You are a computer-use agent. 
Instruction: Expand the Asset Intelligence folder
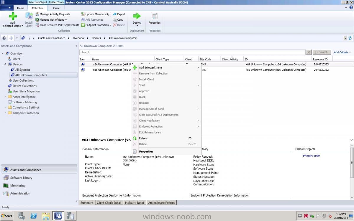click(5, 97)
